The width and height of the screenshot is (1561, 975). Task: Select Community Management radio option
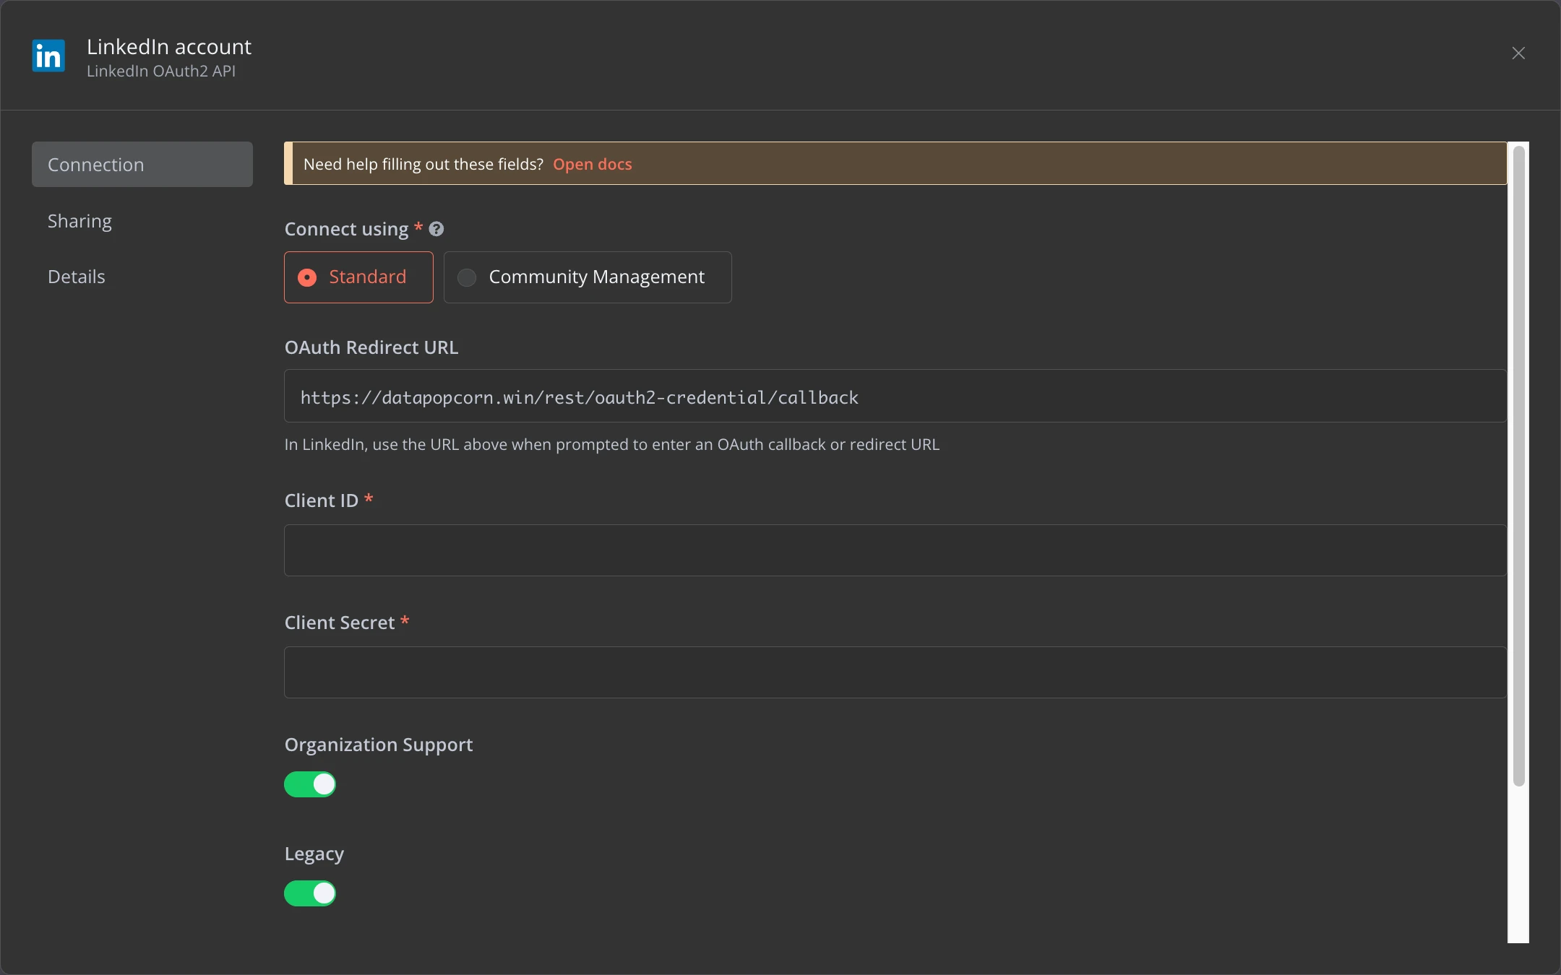(x=588, y=277)
